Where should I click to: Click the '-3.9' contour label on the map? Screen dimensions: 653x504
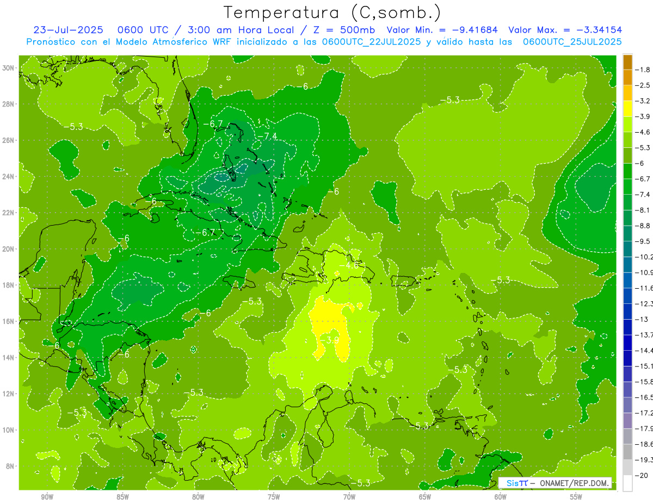(330, 340)
